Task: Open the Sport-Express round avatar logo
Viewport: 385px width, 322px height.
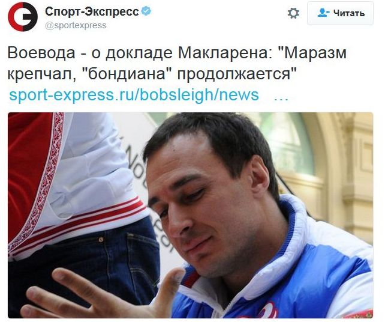Action: tap(23, 17)
